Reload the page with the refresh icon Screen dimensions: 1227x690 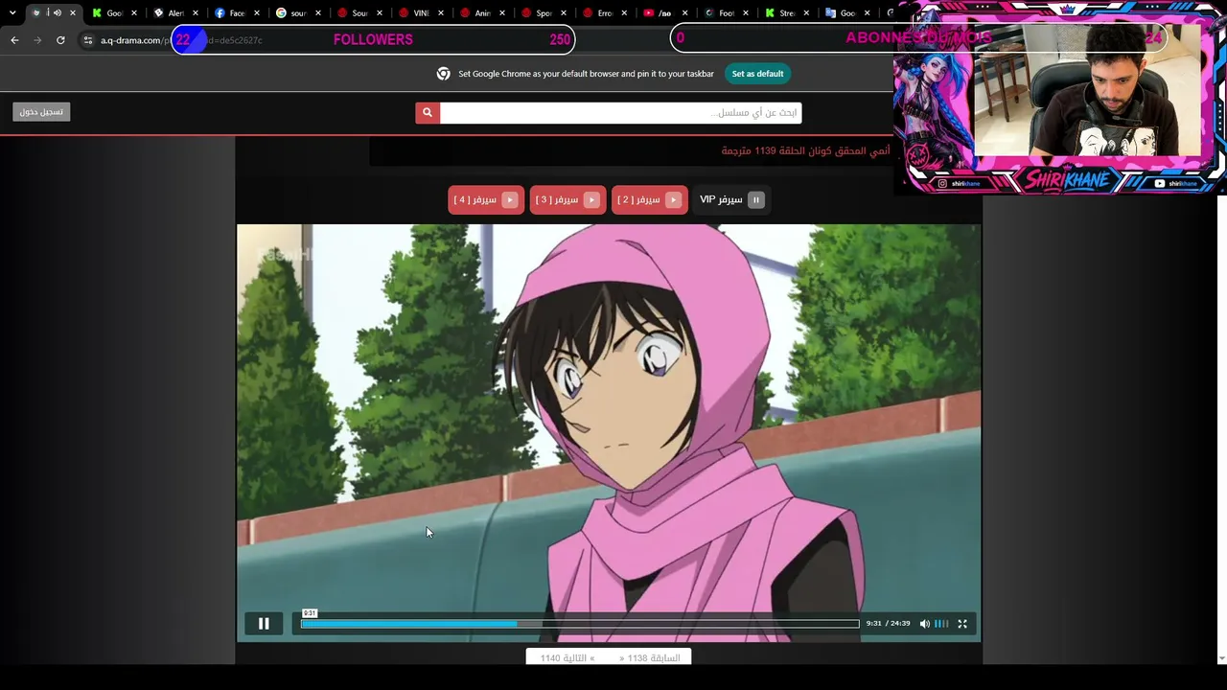coord(60,40)
